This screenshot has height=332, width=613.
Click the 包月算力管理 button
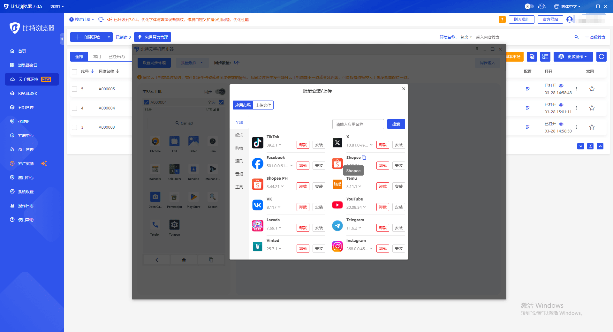153,37
